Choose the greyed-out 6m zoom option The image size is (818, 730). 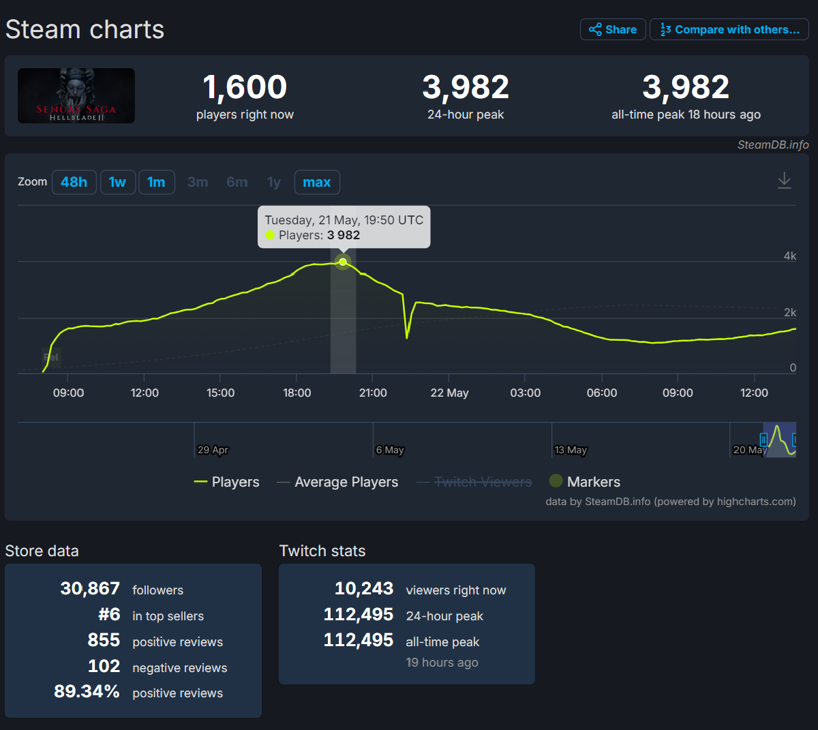[x=237, y=182]
